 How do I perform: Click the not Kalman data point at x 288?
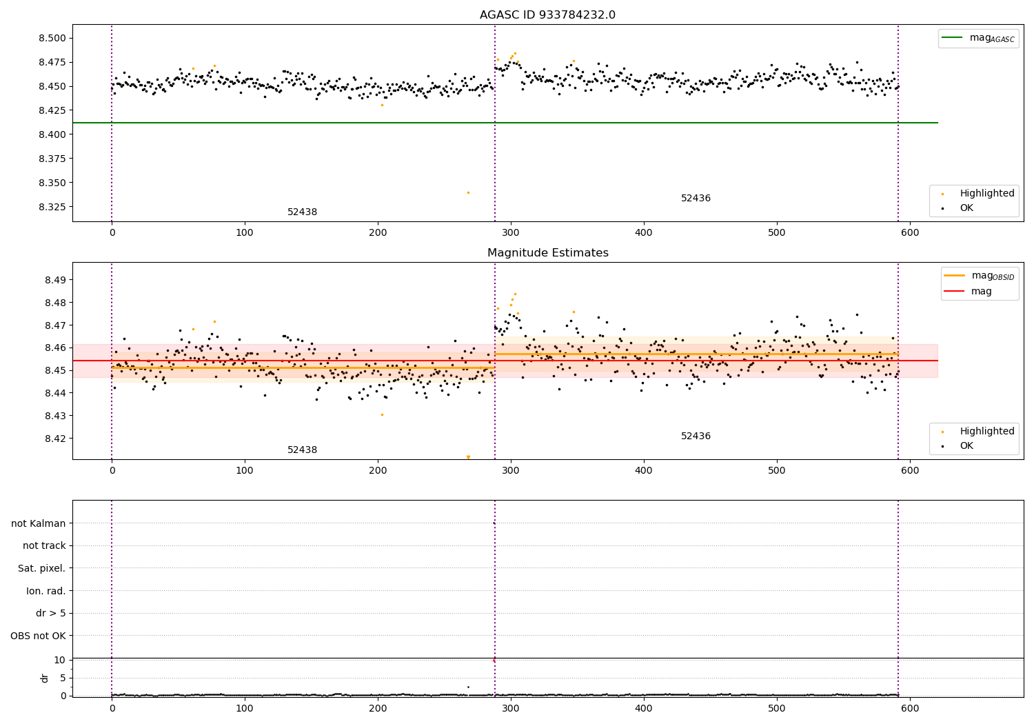pos(494,523)
